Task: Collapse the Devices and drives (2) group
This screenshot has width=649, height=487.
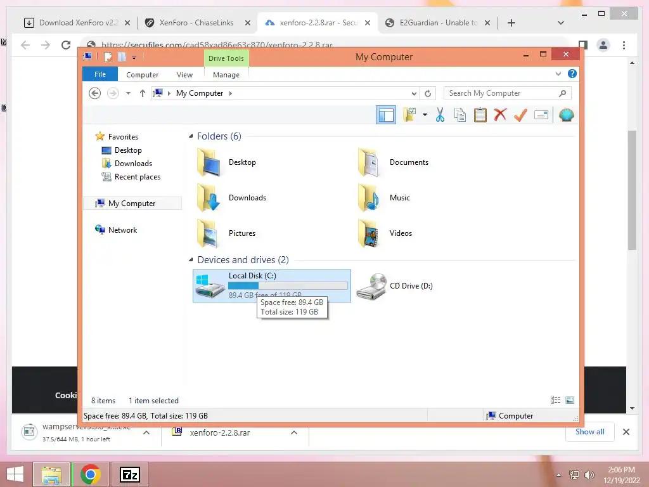Action: click(191, 260)
